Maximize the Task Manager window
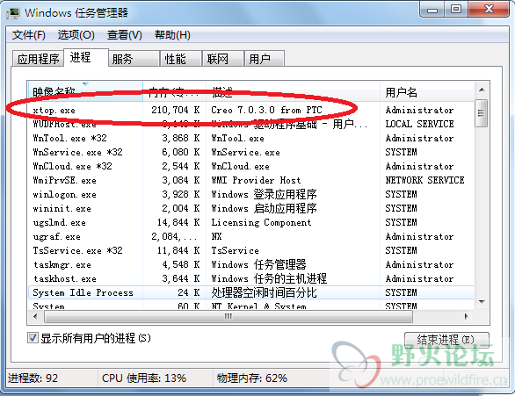This screenshot has width=515, height=396. coord(456,10)
